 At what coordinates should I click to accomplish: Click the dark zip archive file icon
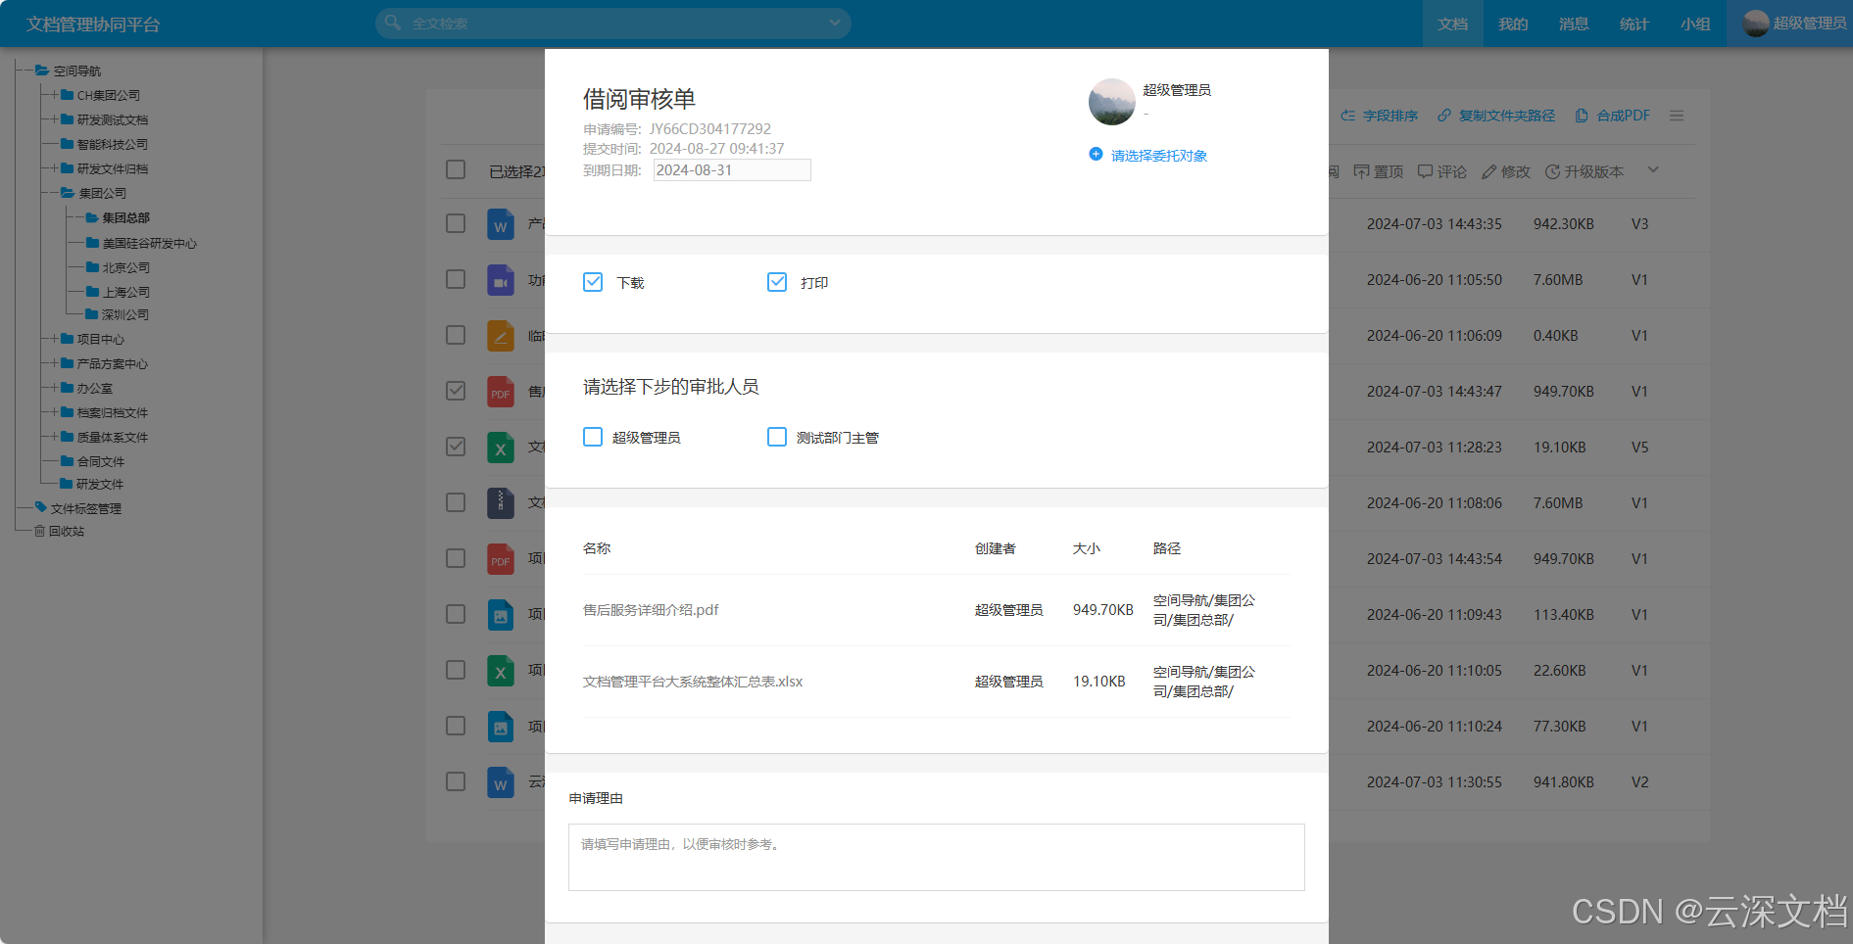(x=501, y=503)
